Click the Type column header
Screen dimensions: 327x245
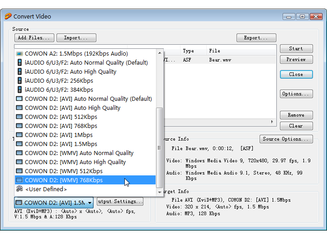coord(193,51)
